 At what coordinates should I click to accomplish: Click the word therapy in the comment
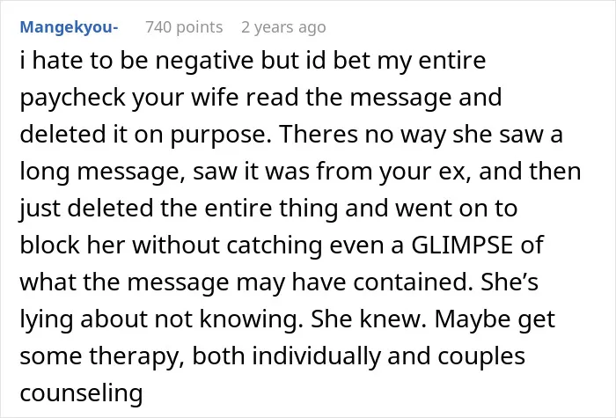click(136, 357)
